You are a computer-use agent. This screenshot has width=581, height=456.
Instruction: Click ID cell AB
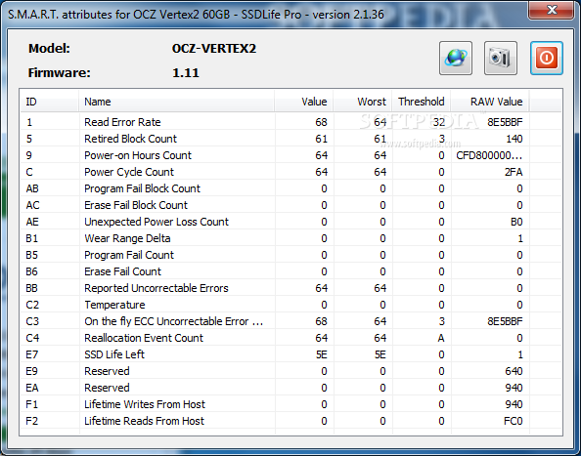pyautogui.click(x=32, y=188)
